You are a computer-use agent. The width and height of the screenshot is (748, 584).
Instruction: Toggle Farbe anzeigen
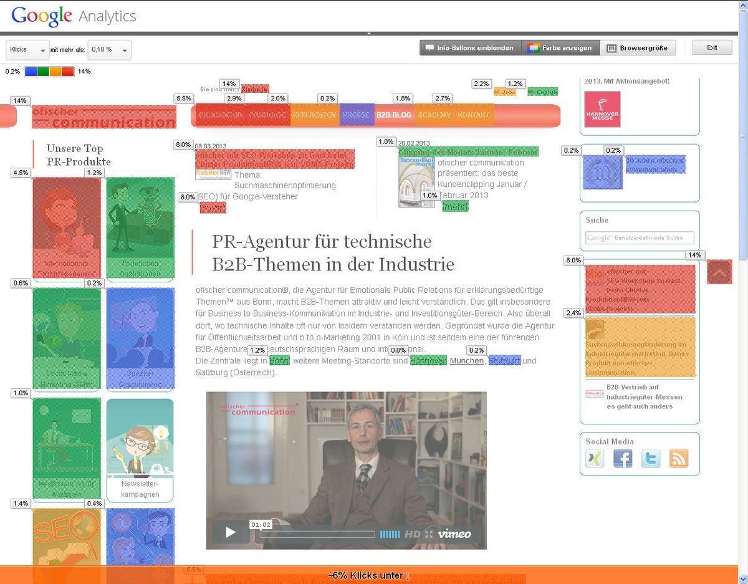pyautogui.click(x=560, y=48)
